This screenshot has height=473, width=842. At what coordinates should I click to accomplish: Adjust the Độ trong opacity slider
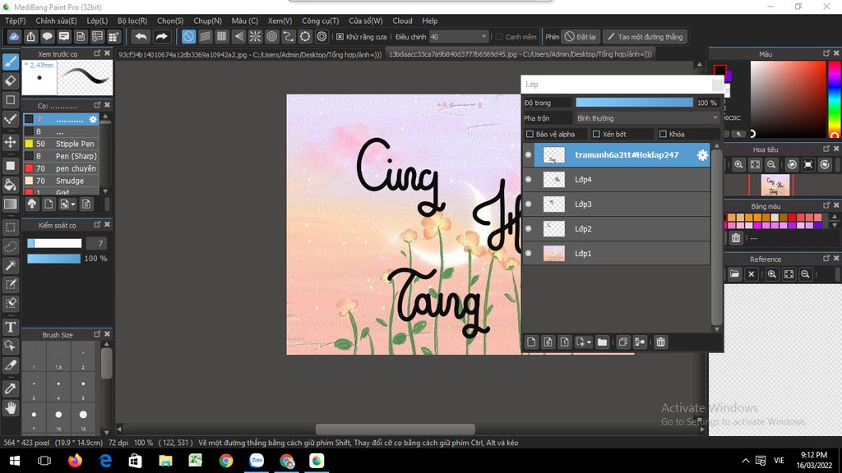pos(634,103)
